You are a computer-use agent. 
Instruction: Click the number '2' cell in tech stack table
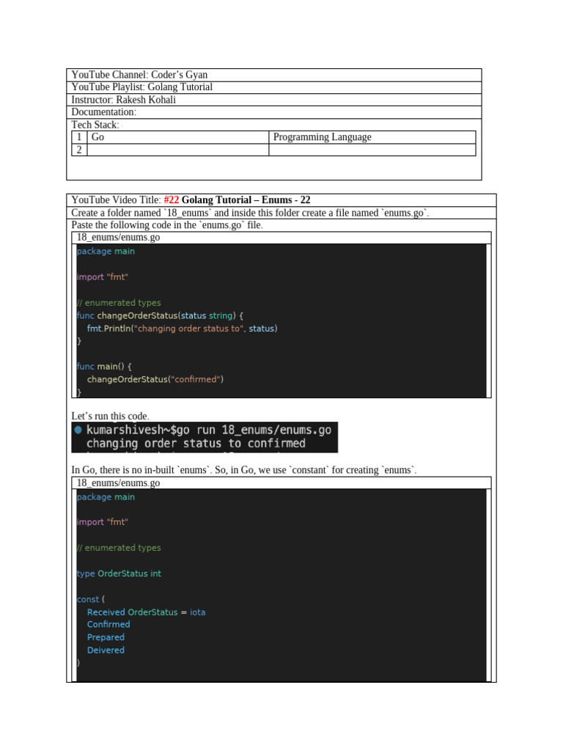pyautogui.click(x=79, y=150)
